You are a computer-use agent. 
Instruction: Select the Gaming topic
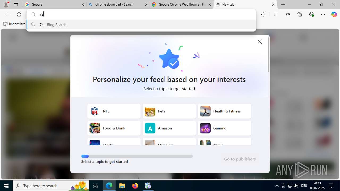point(224,128)
